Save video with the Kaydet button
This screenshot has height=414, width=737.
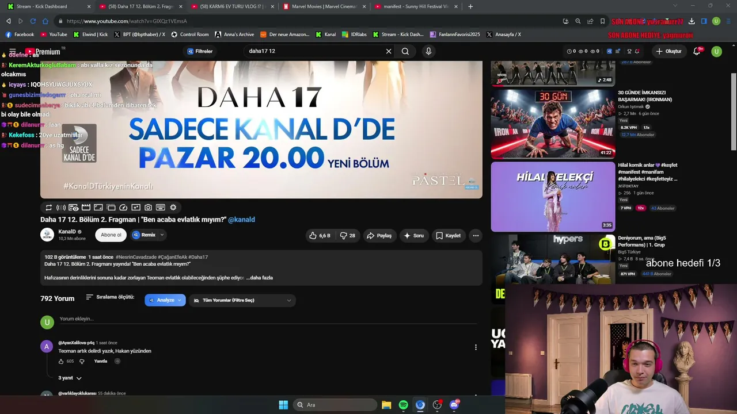point(448,235)
